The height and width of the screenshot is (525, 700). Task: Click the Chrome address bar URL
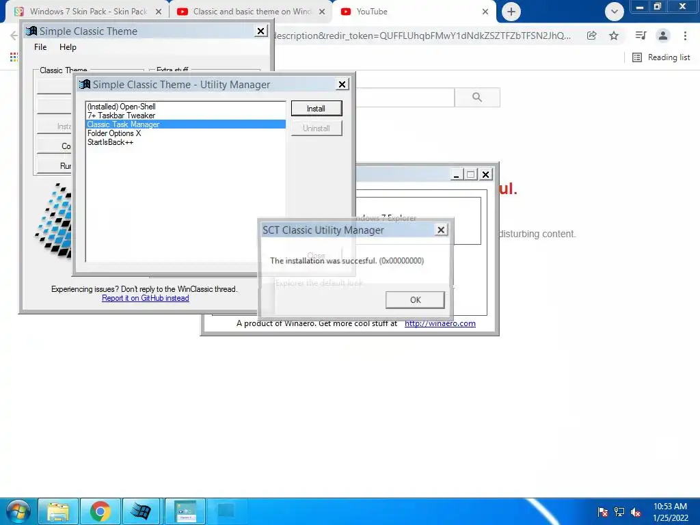tap(422, 36)
